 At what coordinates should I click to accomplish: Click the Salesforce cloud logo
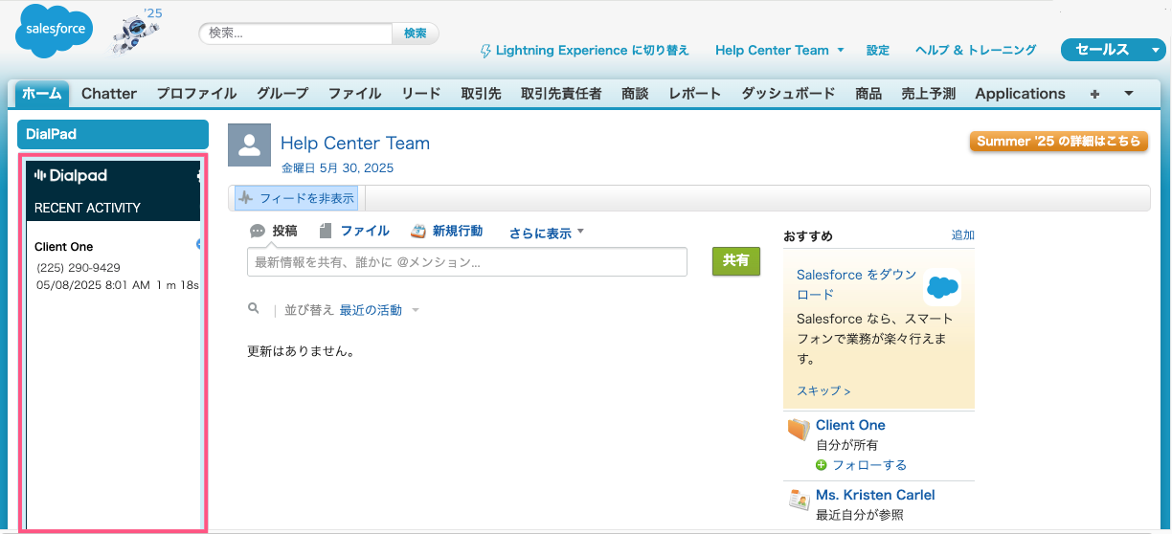pos(55,30)
